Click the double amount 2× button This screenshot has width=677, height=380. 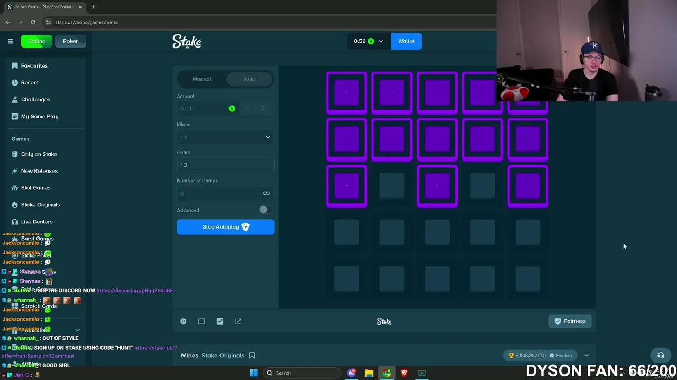coord(264,108)
